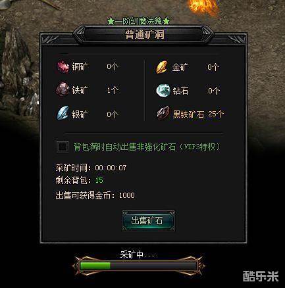Click the 普通矿洞 window title

click(144, 35)
